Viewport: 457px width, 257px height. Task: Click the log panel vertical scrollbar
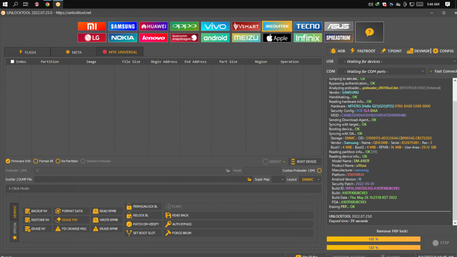(455, 152)
